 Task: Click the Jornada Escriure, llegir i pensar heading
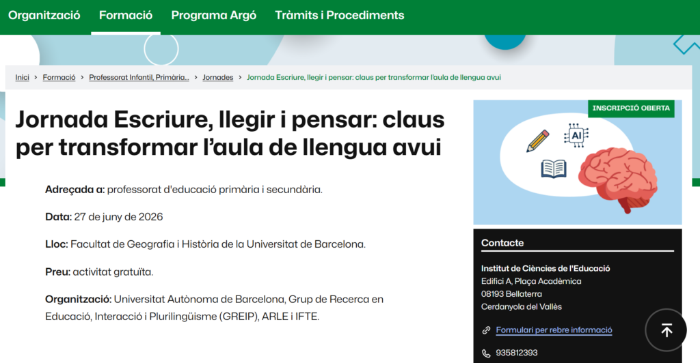click(230, 133)
